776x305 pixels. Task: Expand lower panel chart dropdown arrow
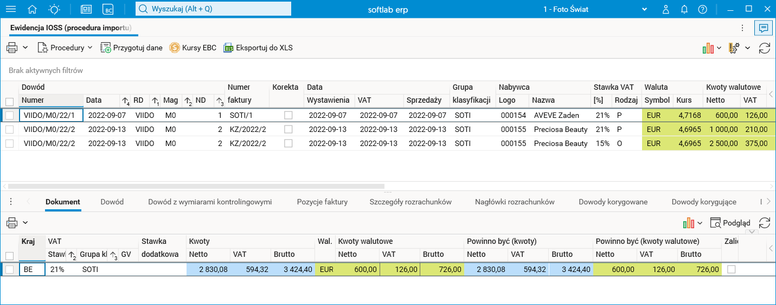coord(700,223)
